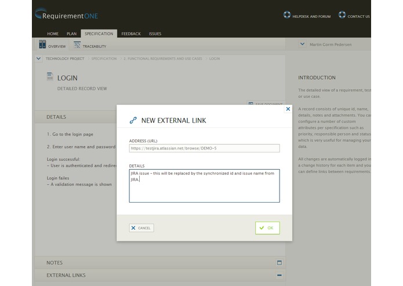Open the Overview binders icon
This screenshot has width=403, height=286.
pos(42,44)
